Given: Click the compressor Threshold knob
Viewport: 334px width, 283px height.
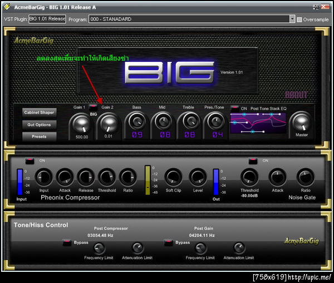Looking at the screenshot, I should tap(107, 177).
